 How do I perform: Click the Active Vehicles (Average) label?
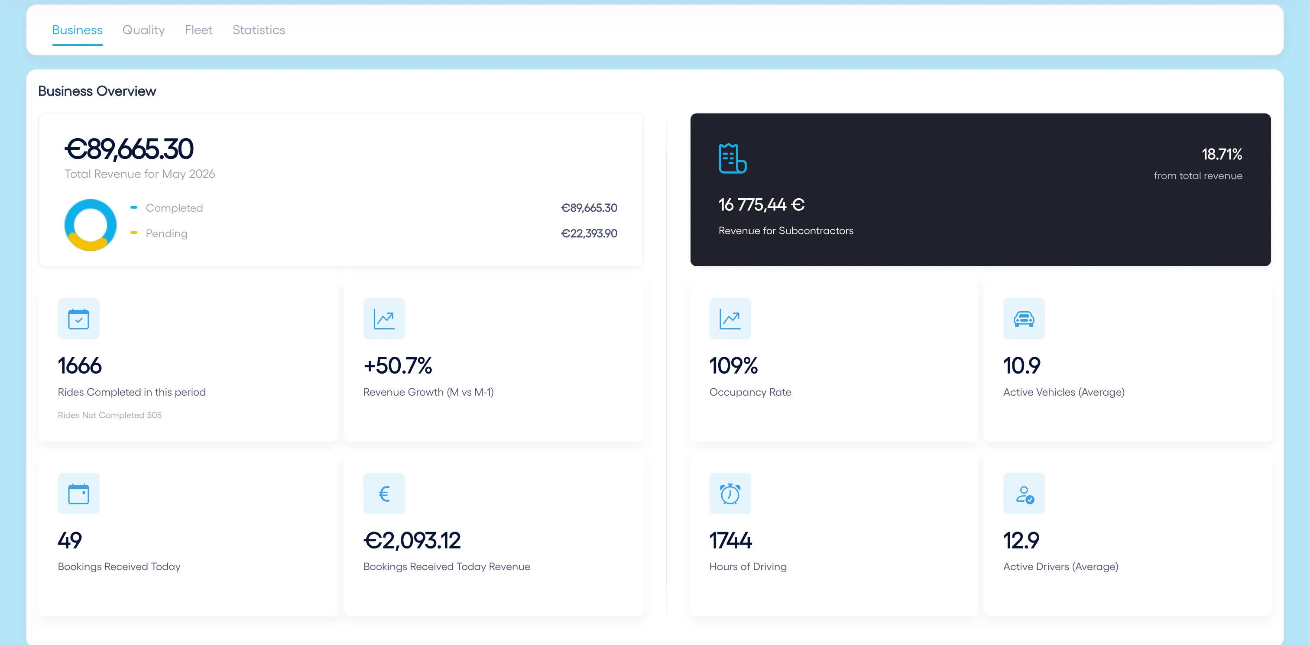click(x=1064, y=392)
